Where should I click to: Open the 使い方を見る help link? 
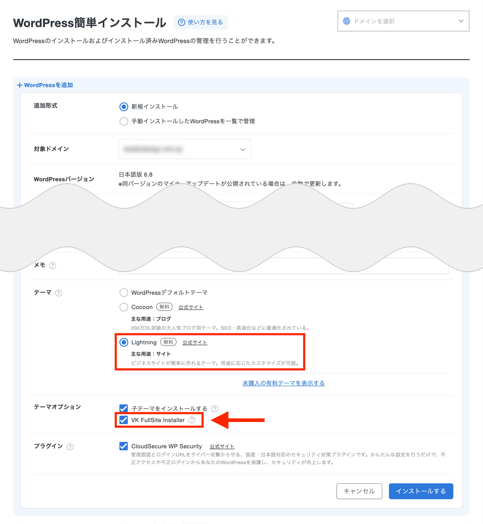pos(200,22)
